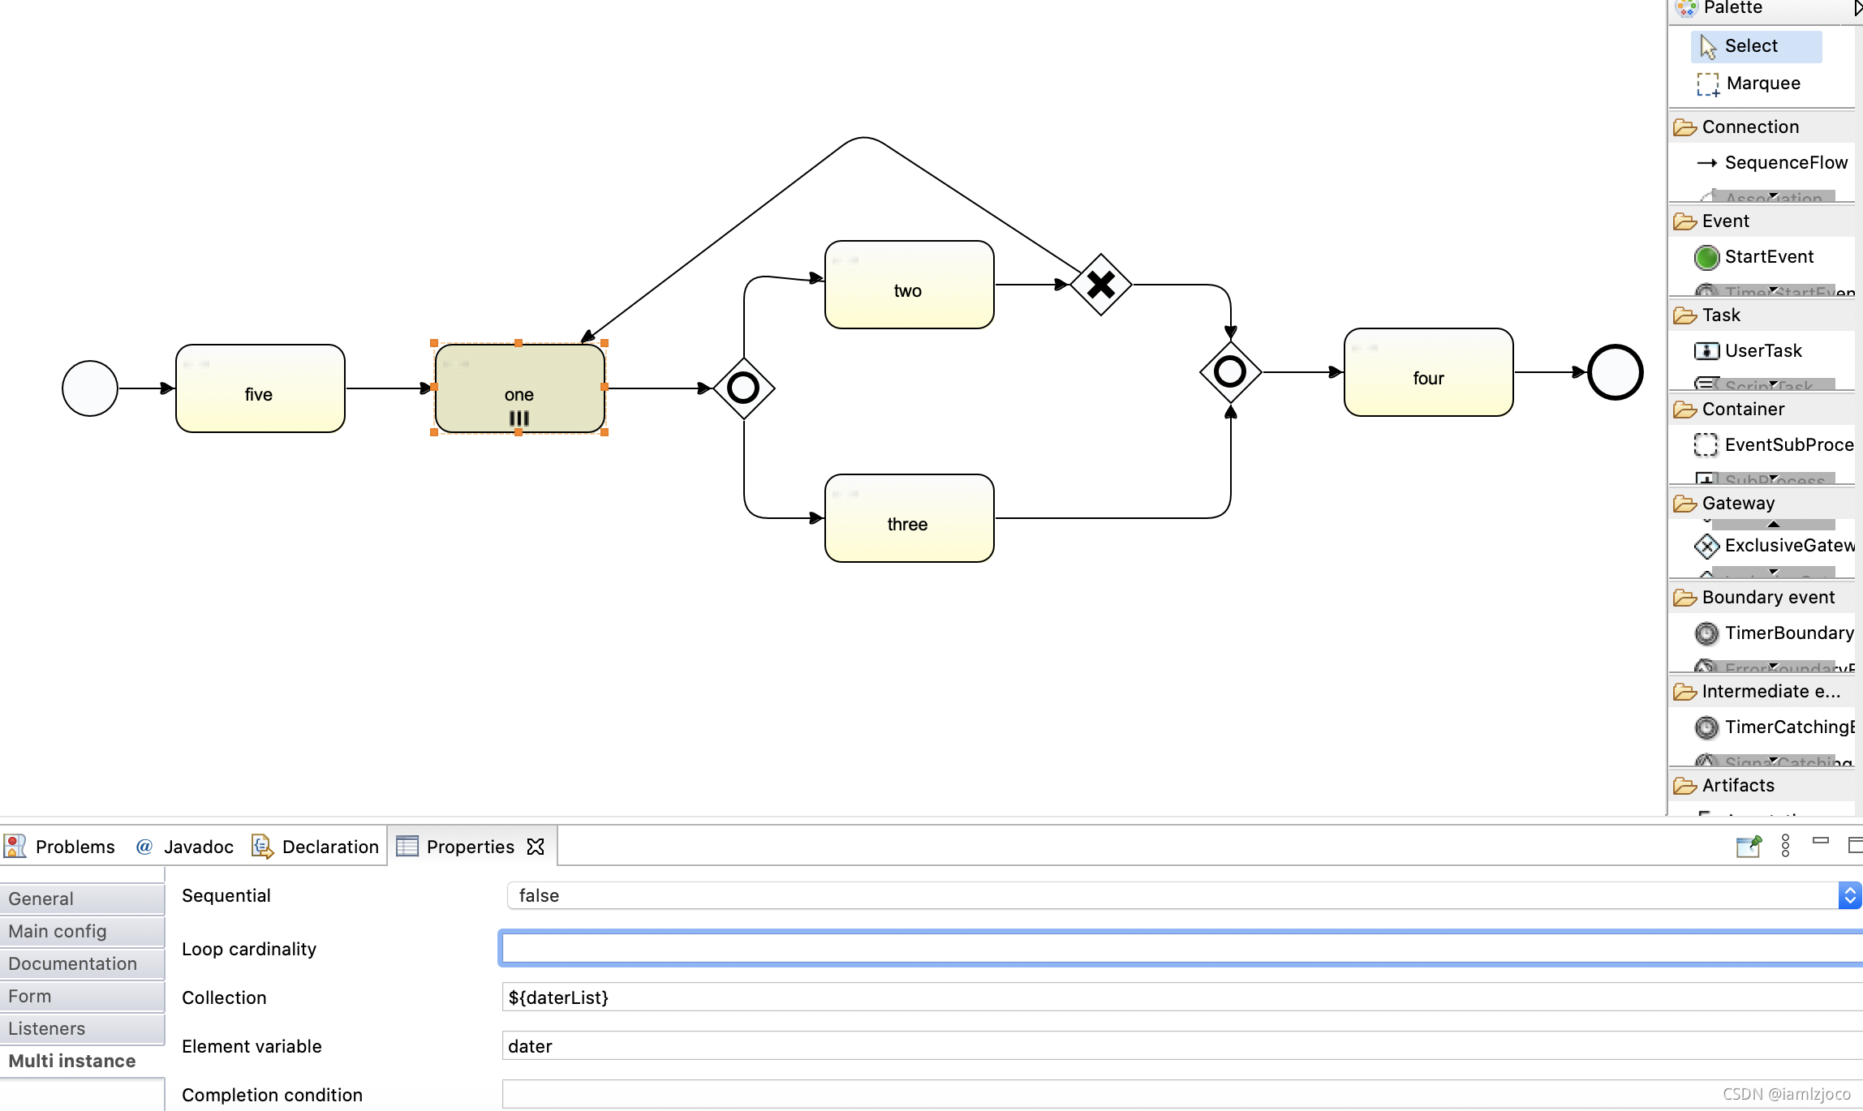Pick the UserTask palette item
Screen dimensions: 1863x1111
click(x=1762, y=351)
